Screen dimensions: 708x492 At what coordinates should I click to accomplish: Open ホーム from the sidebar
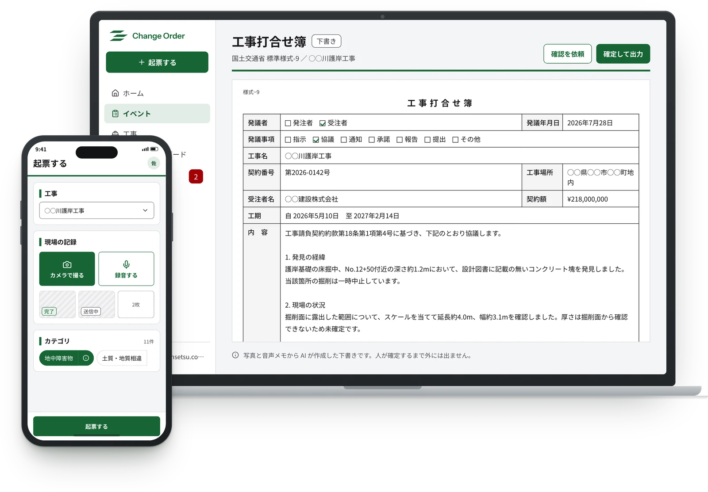tap(157, 93)
